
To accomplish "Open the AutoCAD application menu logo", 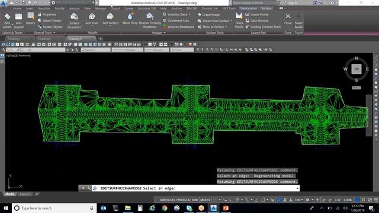I will [4, 4].
